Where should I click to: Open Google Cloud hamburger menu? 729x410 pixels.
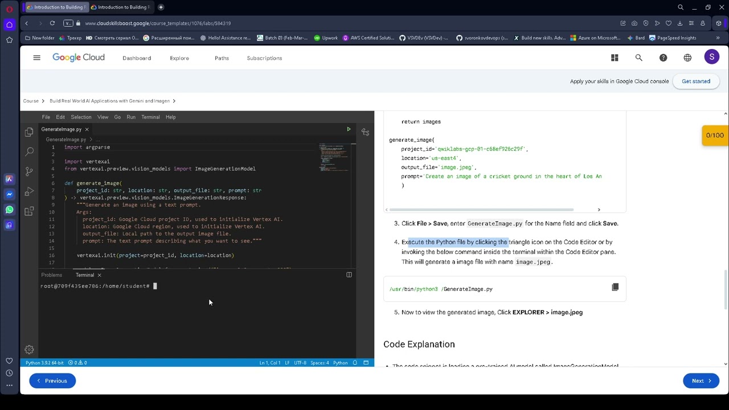(36, 58)
